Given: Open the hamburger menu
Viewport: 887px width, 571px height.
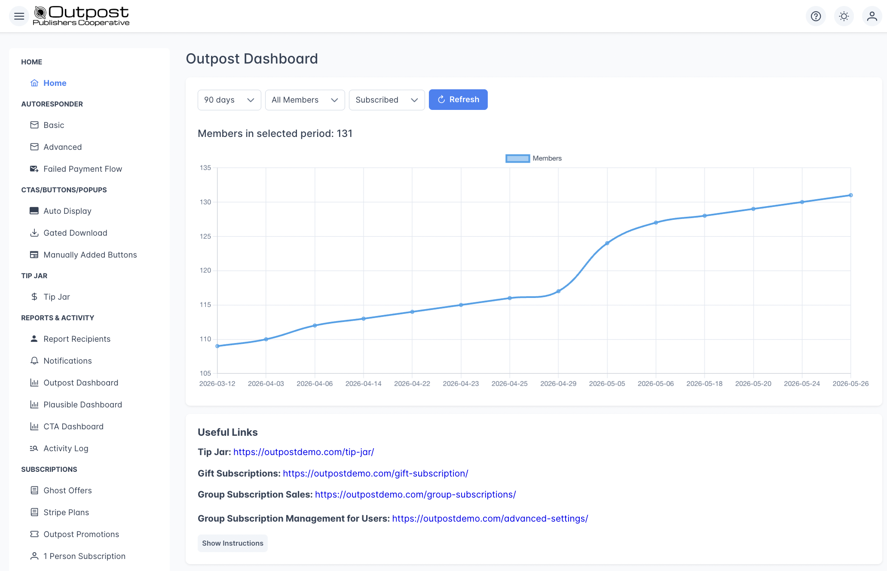Looking at the screenshot, I should tap(19, 16).
